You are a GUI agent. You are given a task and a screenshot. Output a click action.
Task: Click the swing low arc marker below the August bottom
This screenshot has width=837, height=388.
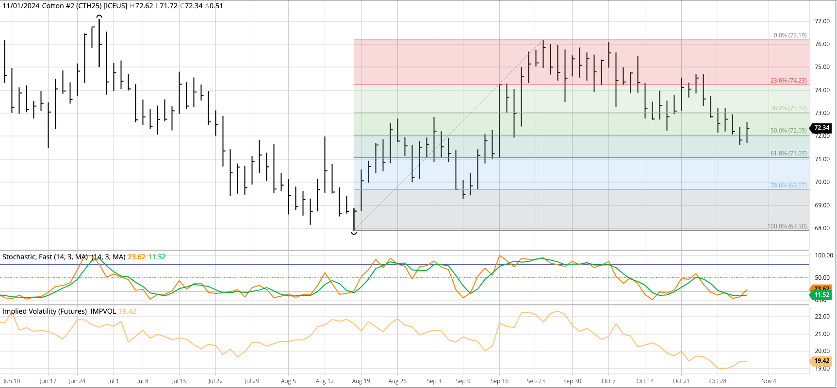point(354,233)
